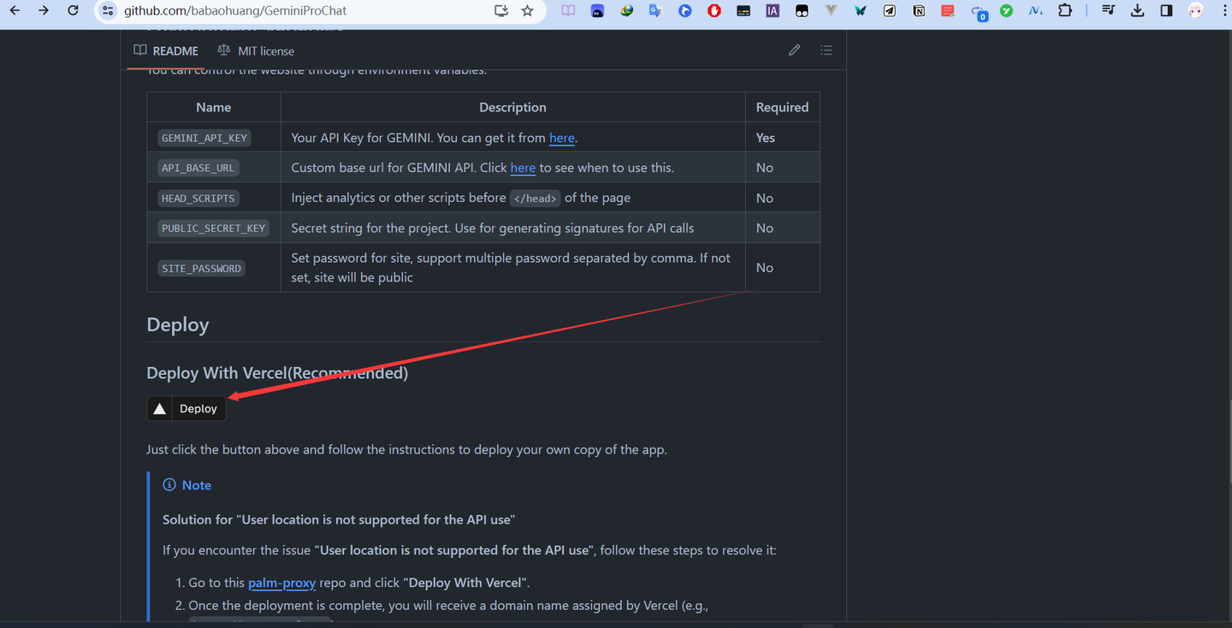Click the extension with blue 0 badge
Screen dimensions: 1232x628
tap(979, 12)
